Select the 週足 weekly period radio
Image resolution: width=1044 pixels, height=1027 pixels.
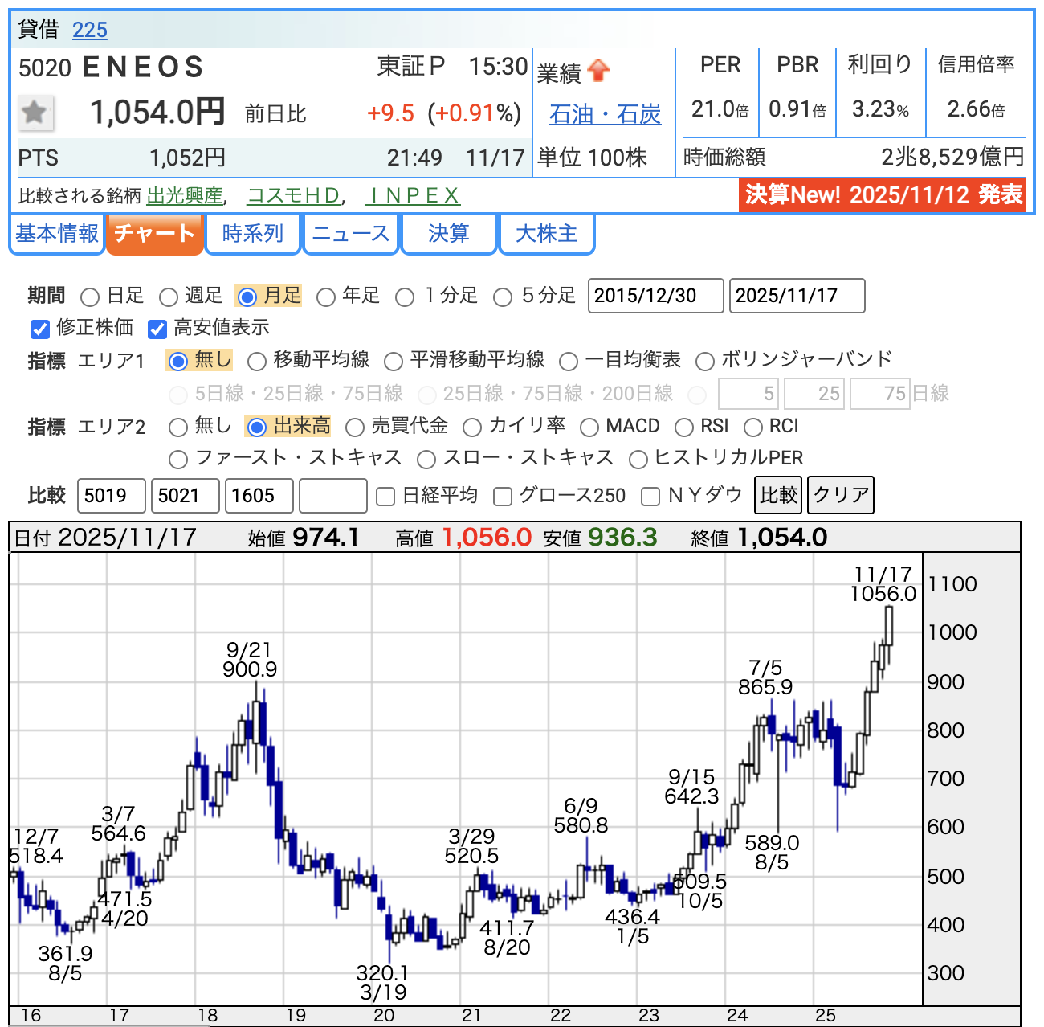click(169, 297)
